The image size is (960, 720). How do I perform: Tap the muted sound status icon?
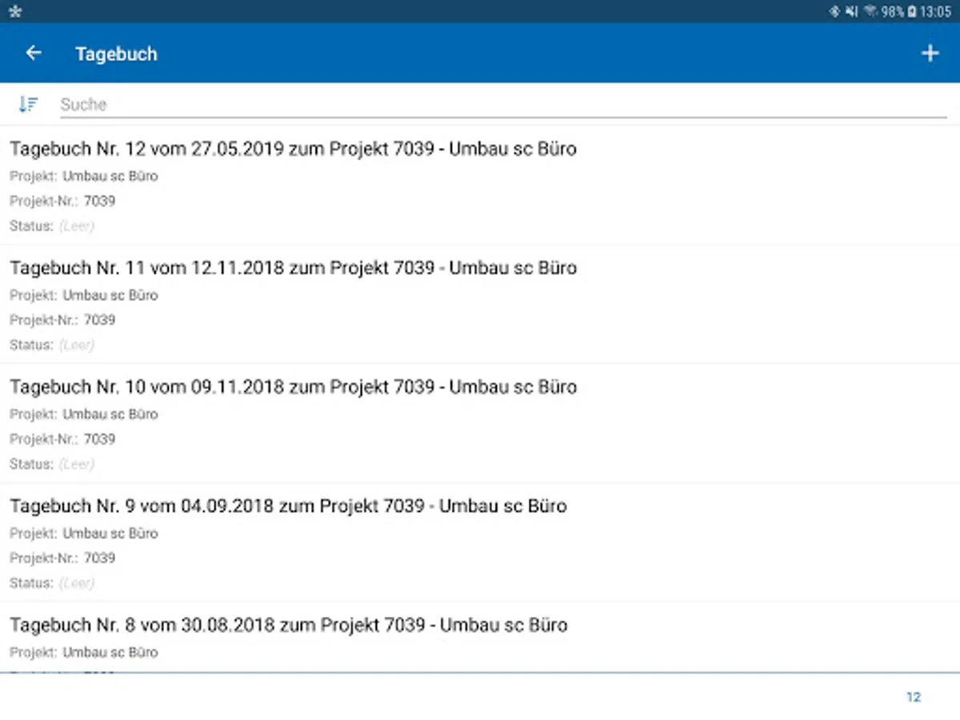852,12
